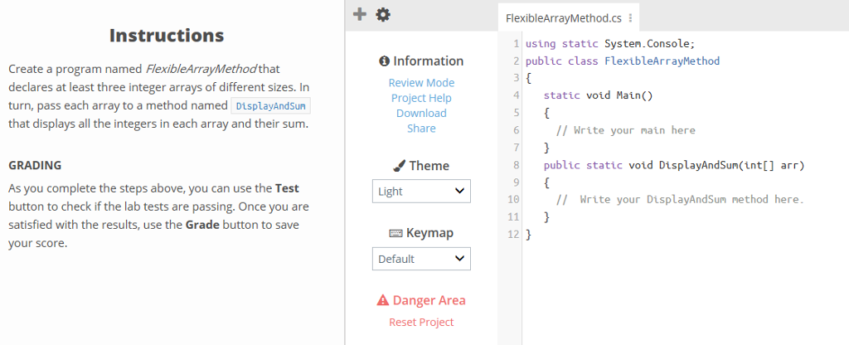Click the Information circle icon

click(x=385, y=61)
